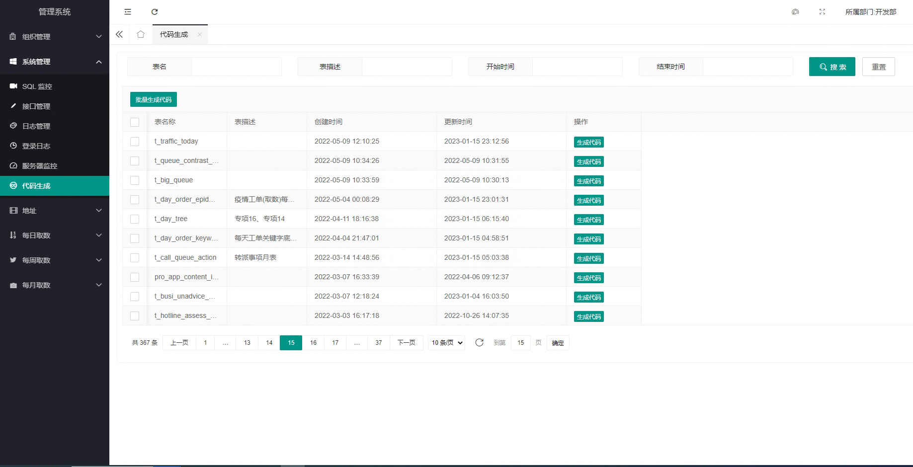The height and width of the screenshot is (467, 913).
Task: Select all rows with header checkbox
Action: 135,122
